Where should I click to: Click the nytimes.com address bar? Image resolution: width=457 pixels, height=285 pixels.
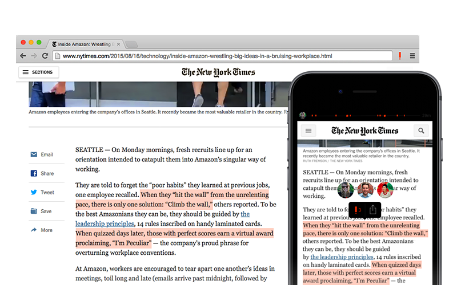coord(222,56)
